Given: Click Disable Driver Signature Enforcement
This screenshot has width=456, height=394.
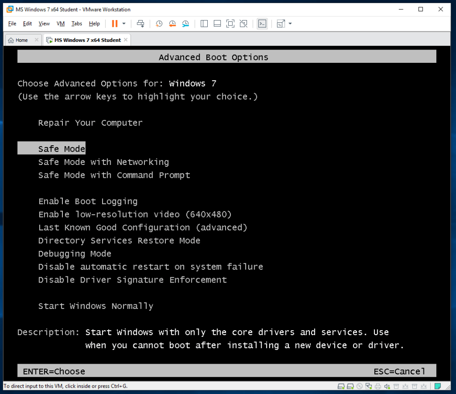Looking at the screenshot, I should click(132, 280).
